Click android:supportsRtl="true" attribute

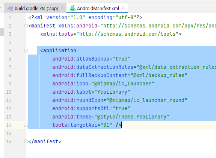[x=91, y=109]
